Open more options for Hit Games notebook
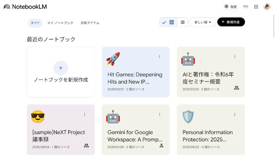275x160 pixels. click(160, 56)
